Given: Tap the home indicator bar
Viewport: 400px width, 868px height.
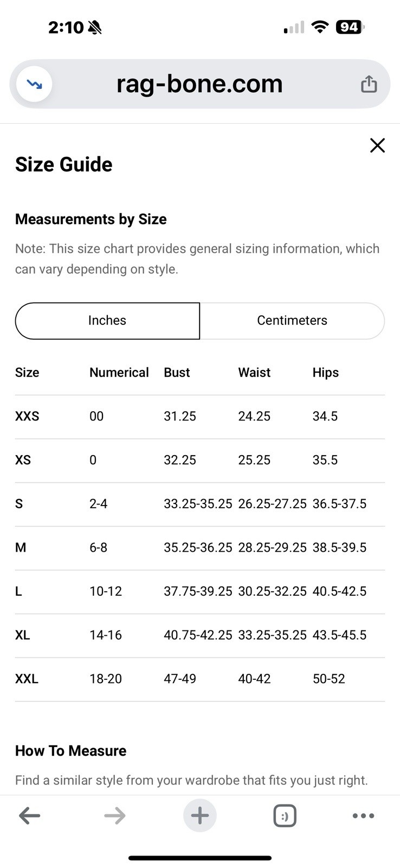Looking at the screenshot, I should pos(199,858).
